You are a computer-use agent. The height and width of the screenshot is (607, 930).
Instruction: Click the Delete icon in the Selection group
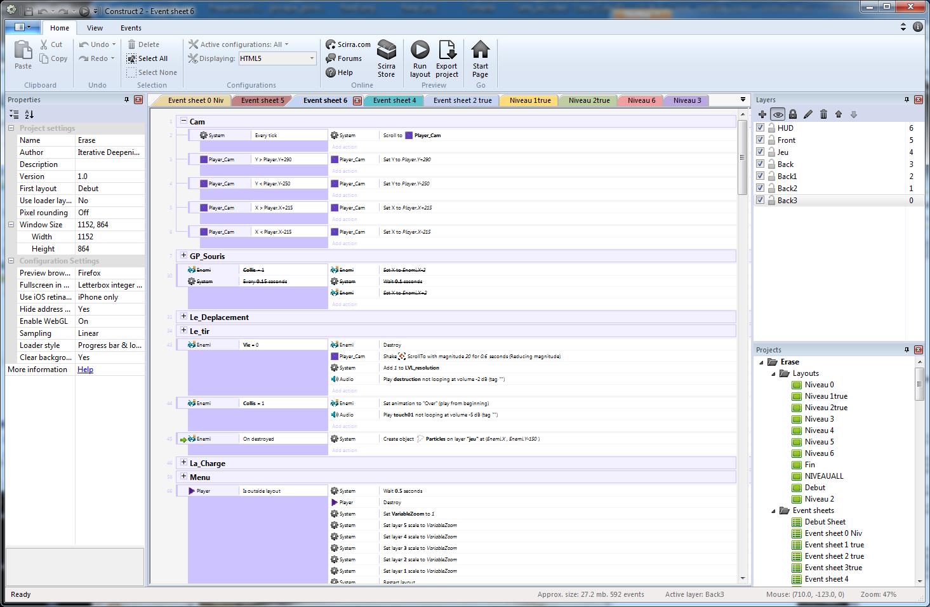(132, 44)
